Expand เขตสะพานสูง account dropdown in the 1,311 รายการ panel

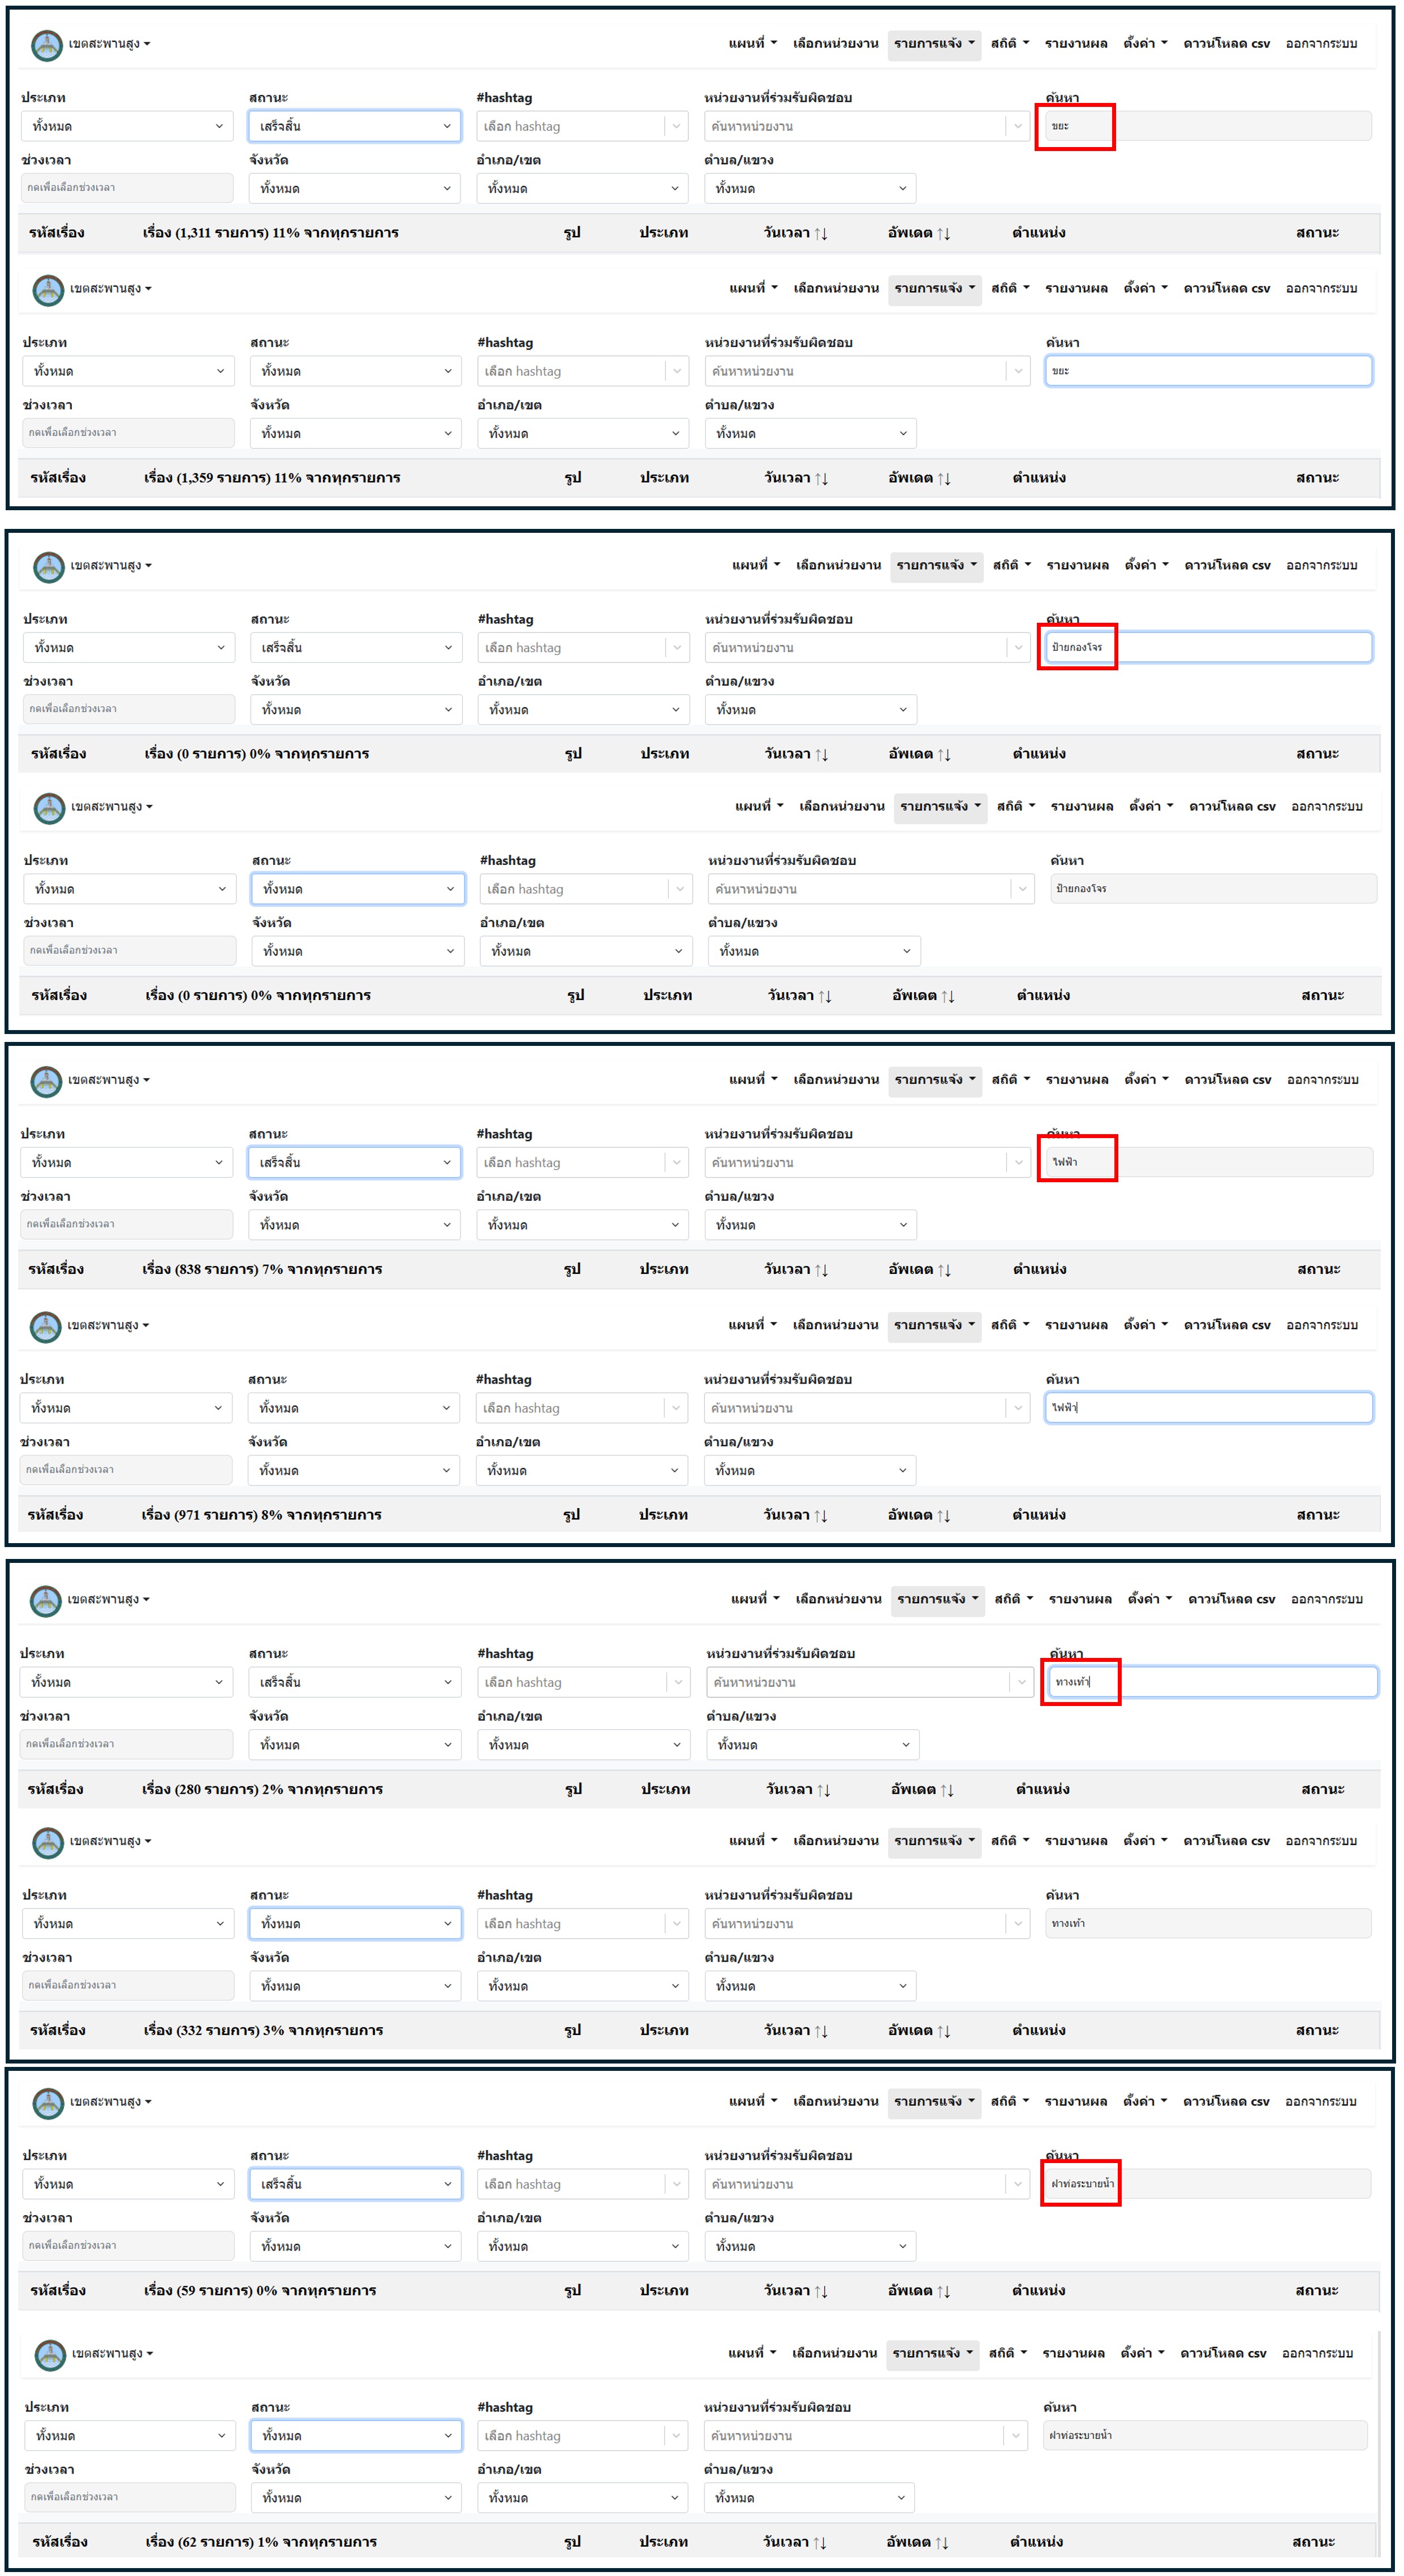click(110, 44)
